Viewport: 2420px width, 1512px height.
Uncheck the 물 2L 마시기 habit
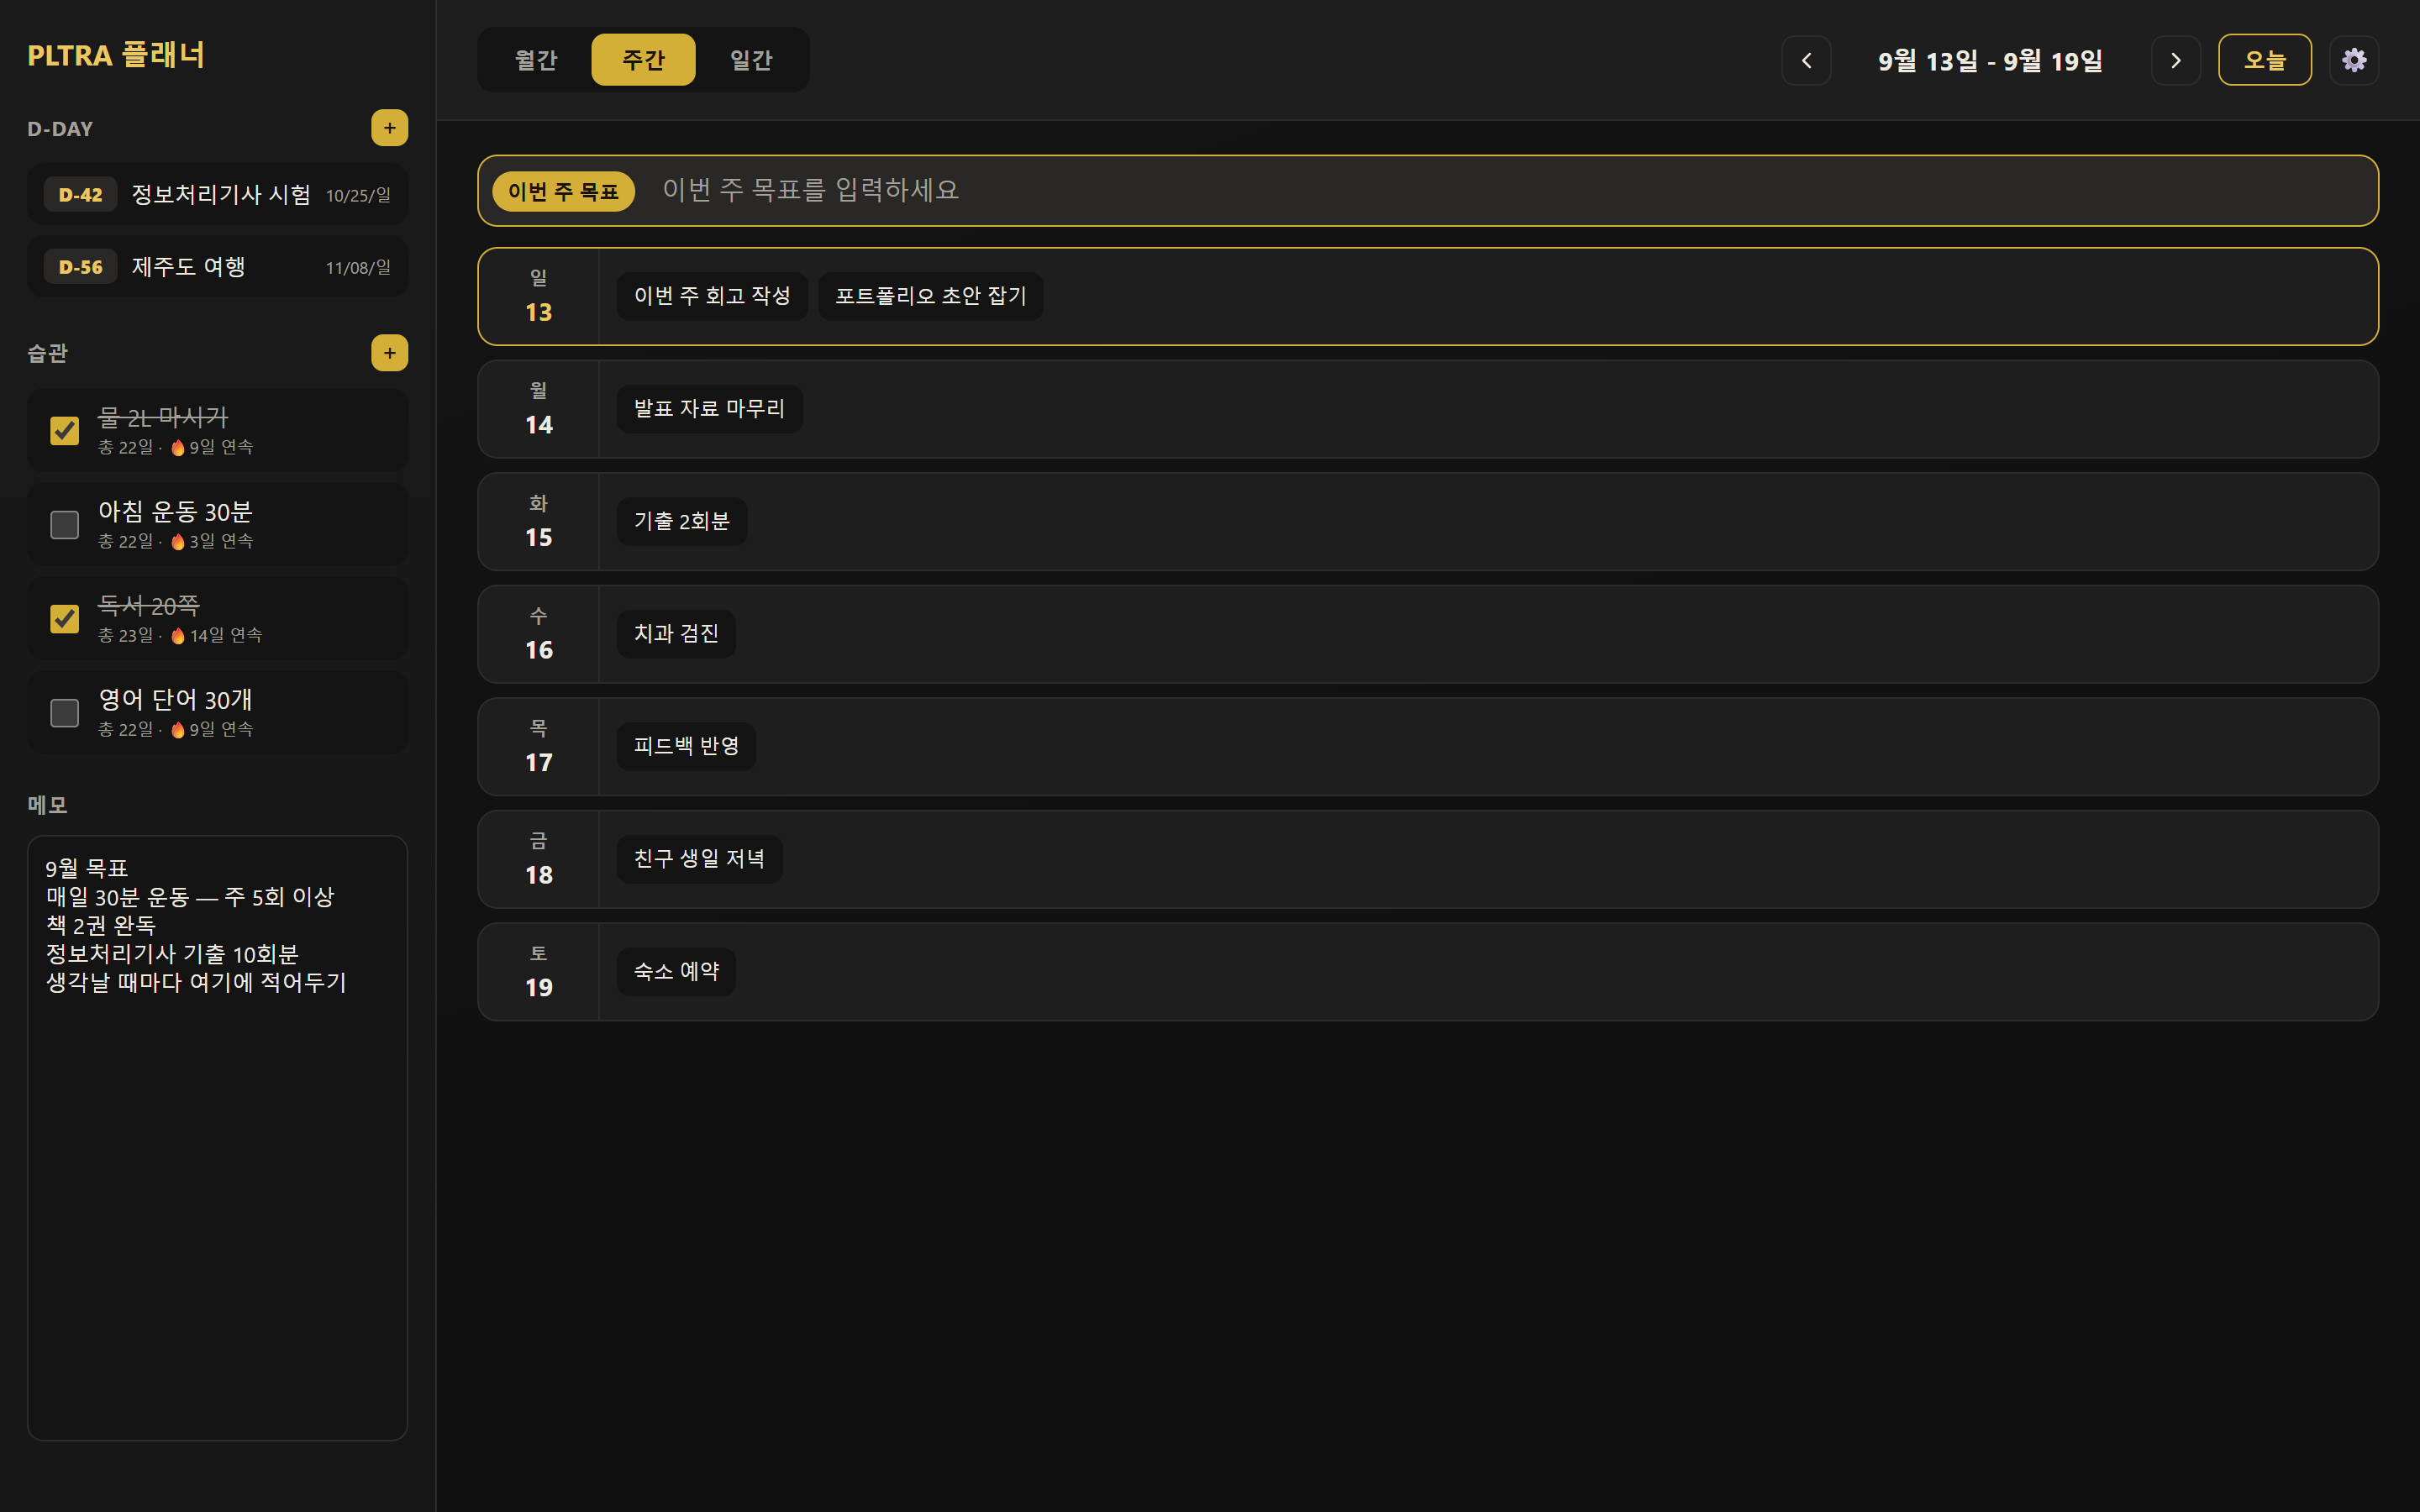coord(65,430)
